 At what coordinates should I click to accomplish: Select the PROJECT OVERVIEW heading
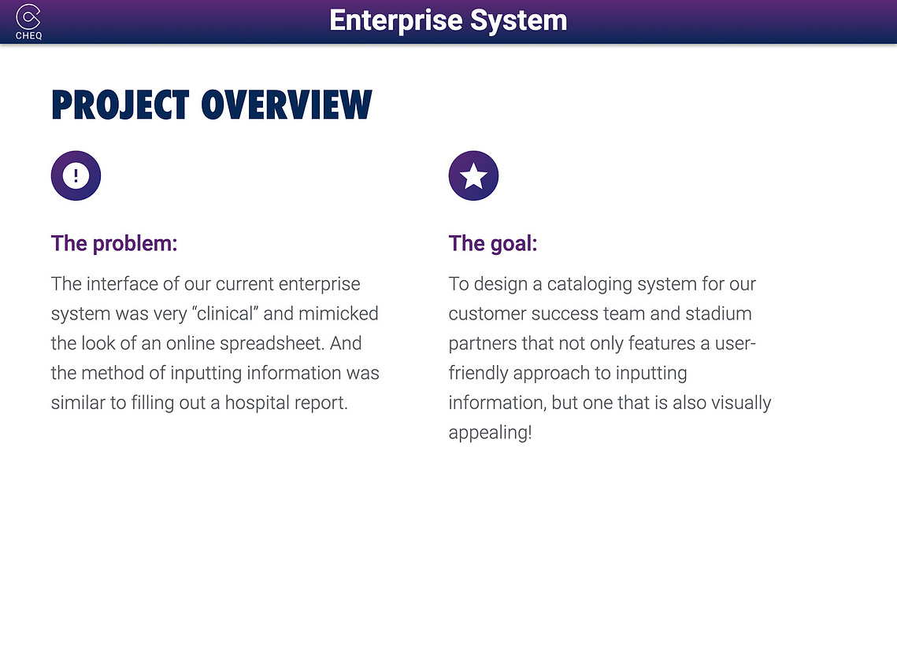pyautogui.click(x=212, y=105)
